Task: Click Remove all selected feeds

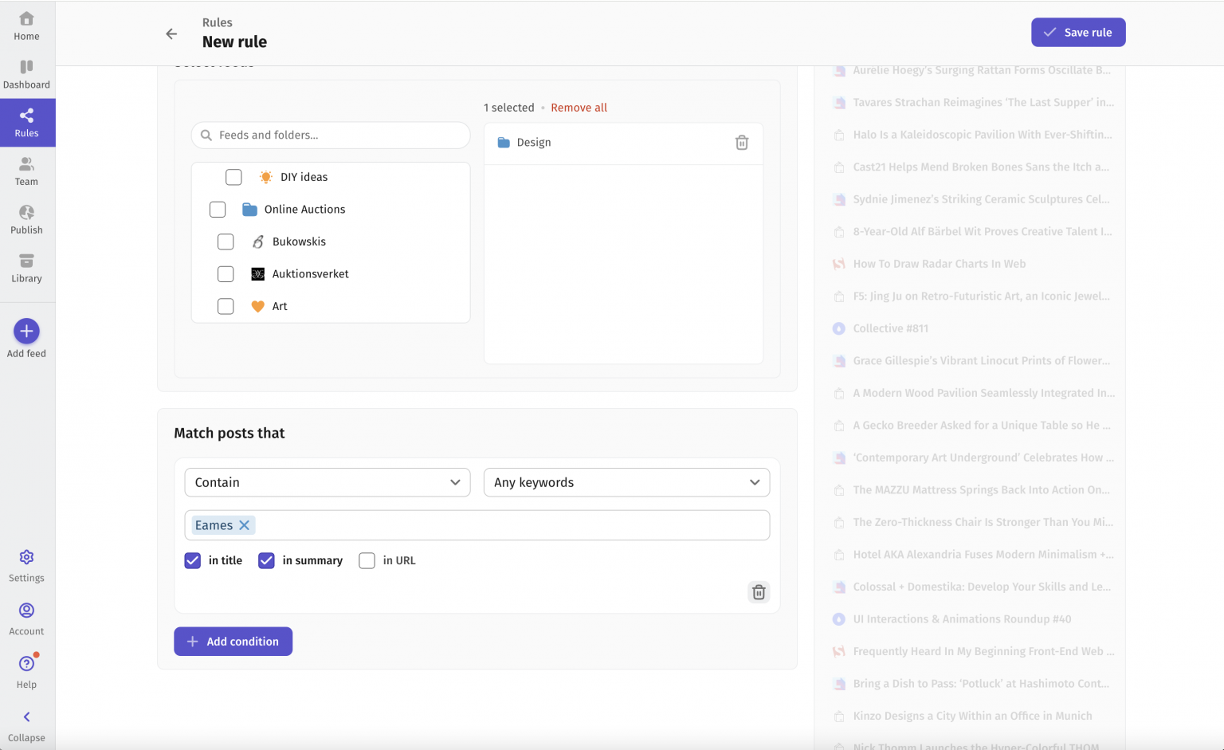Action: coord(579,107)
